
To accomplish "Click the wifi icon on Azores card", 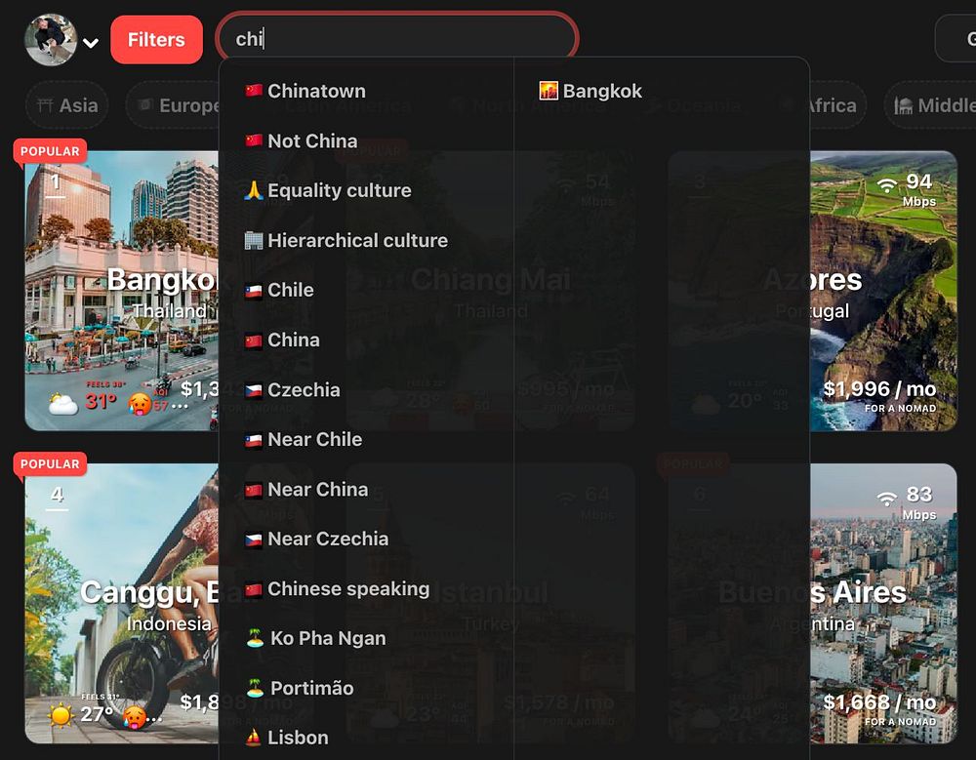I will [887, 184].
